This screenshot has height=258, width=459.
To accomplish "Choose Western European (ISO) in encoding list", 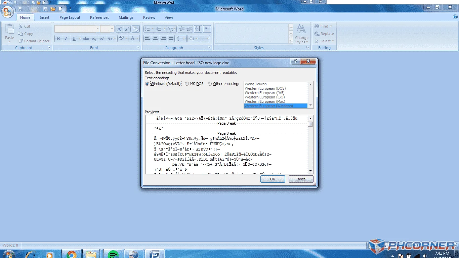I will tap(276, 97).
